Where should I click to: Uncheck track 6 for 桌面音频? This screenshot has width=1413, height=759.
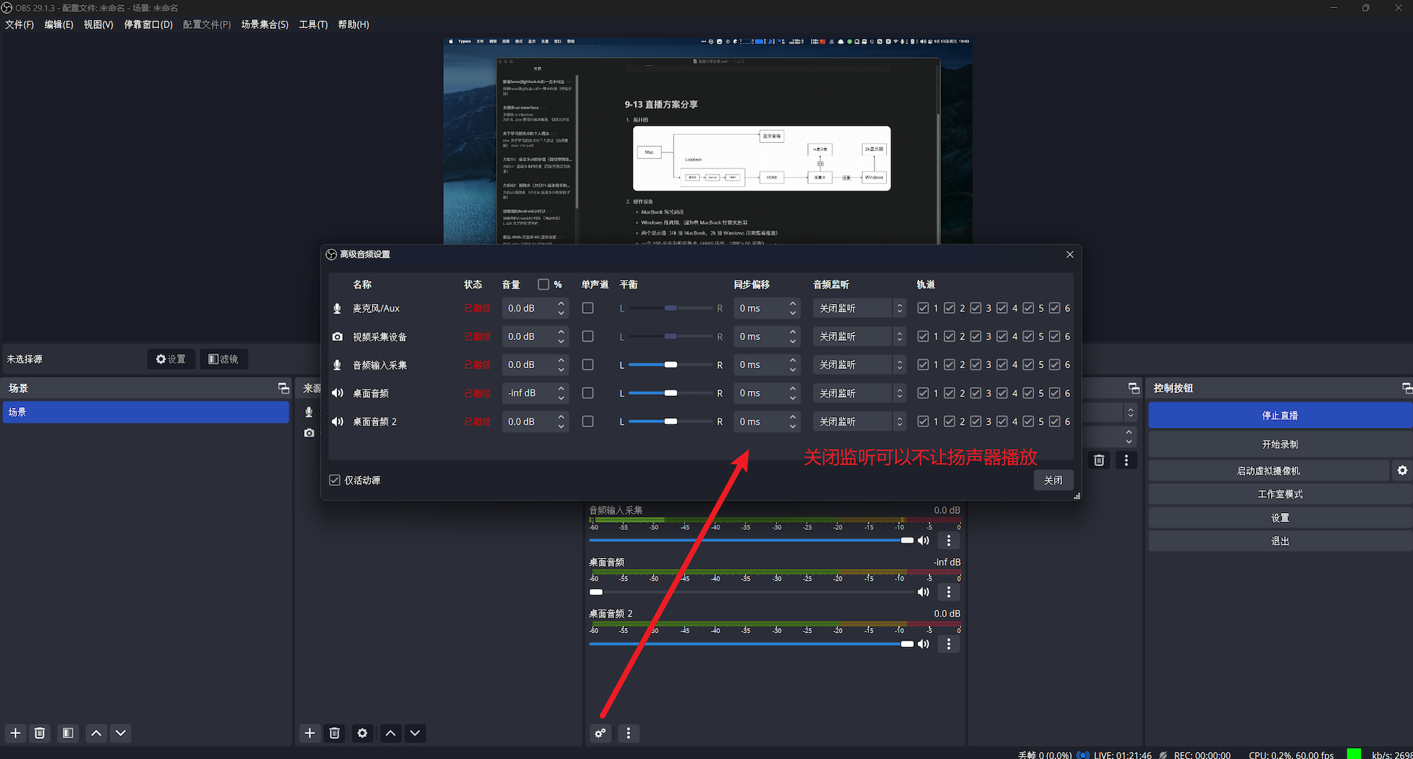pyautogui.click(x=1054, y=392)
